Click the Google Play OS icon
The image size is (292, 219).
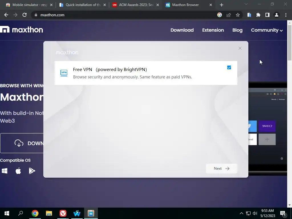coord(32,171)
